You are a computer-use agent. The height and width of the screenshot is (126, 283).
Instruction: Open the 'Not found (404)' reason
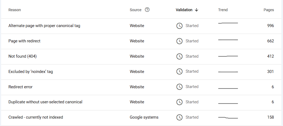tap(22, 56)
